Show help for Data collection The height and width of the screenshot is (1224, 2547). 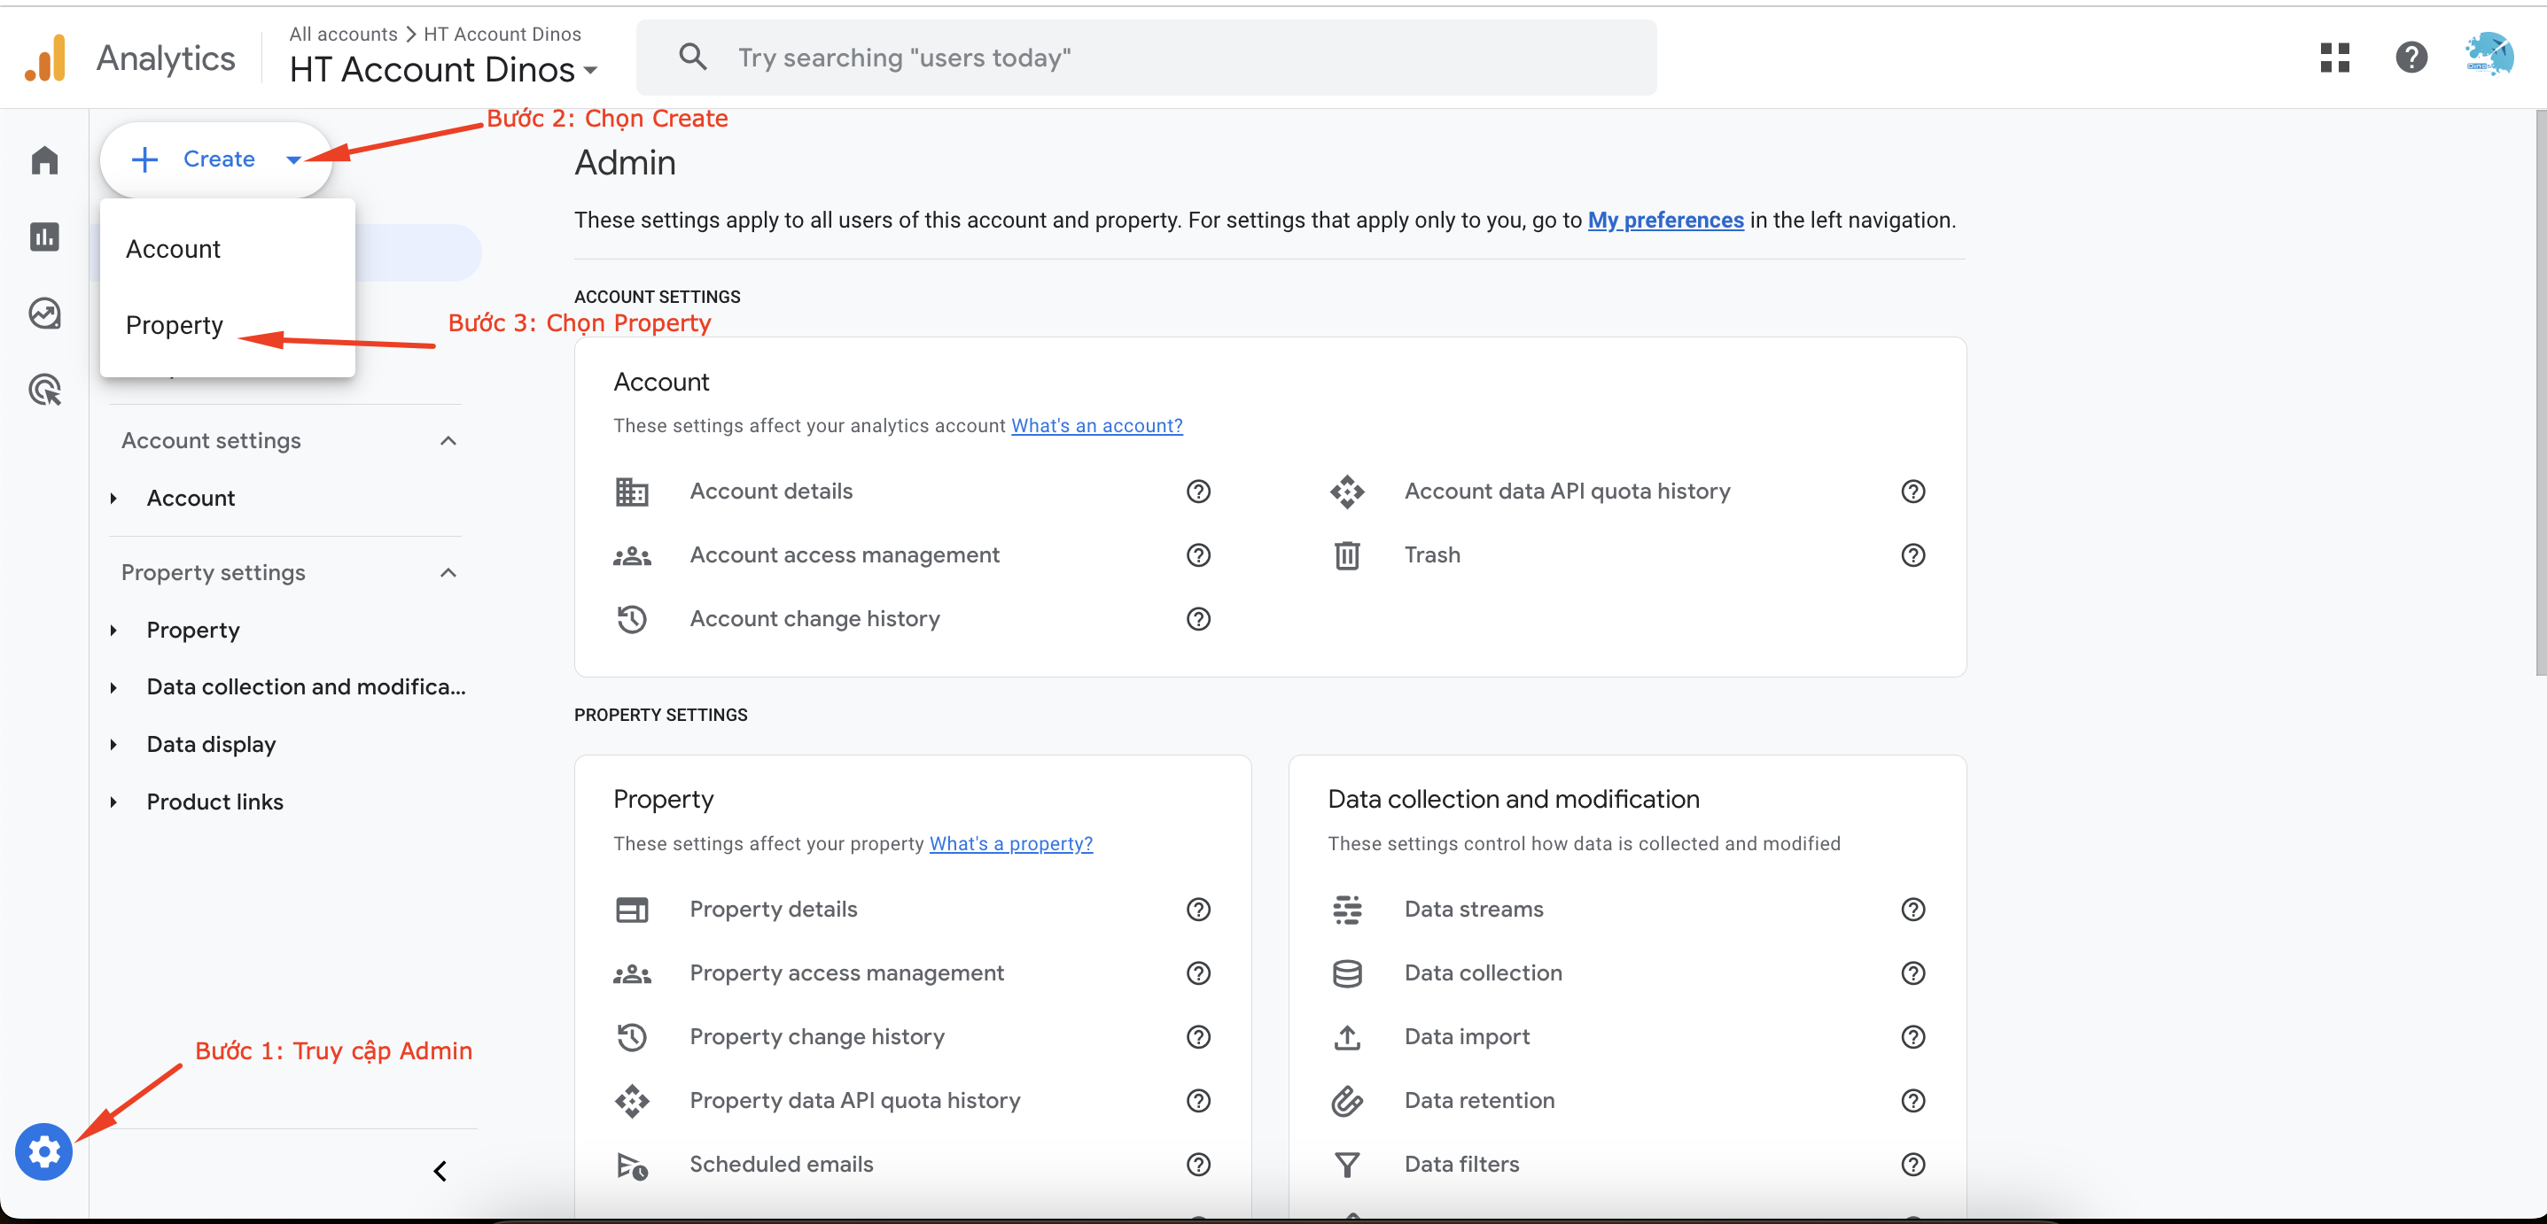coord(1913,973)
